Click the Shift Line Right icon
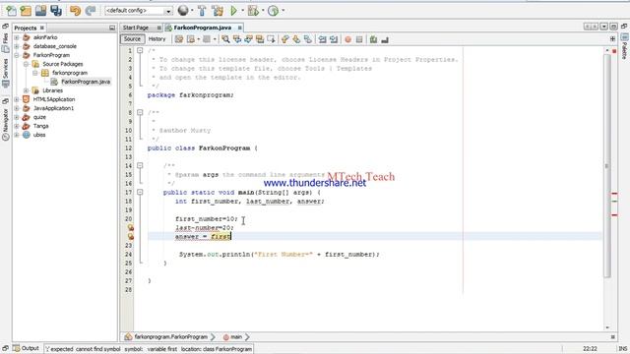The width and height of the screenshot is (630, 354). click(334, 39)
